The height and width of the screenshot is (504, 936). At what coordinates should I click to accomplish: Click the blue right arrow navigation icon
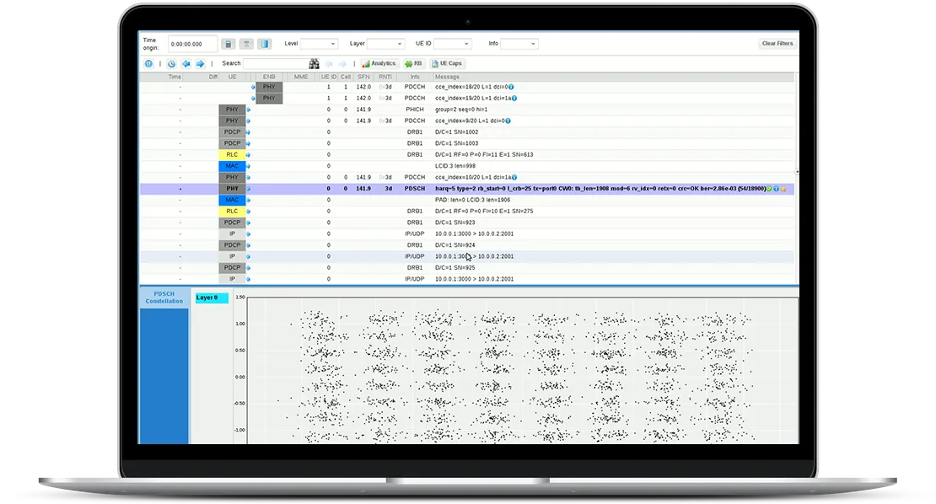(x=200, y=63)
